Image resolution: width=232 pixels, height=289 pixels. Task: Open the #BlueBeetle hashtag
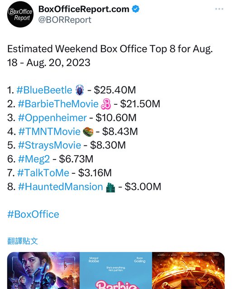pos(44,90)
